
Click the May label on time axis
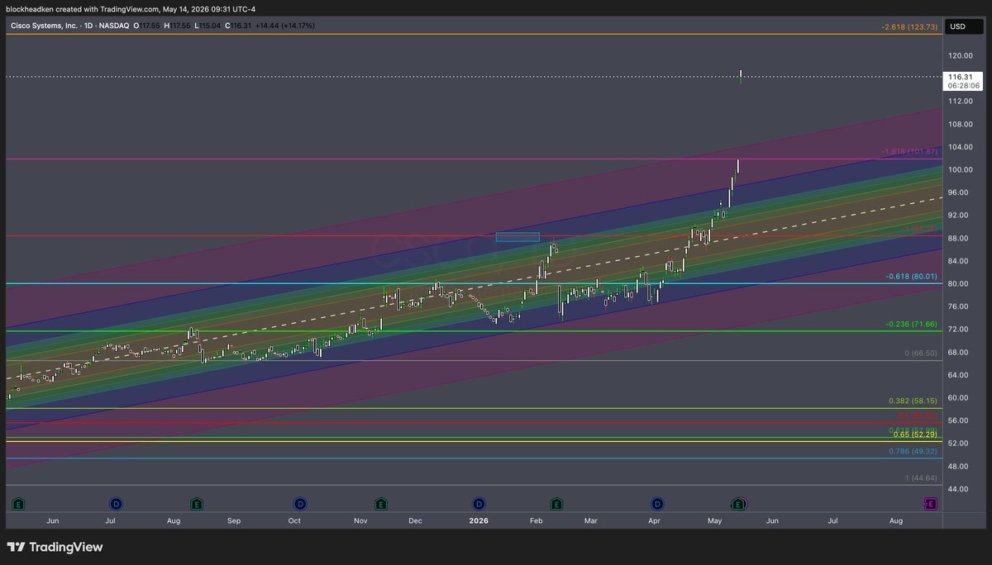click(715, 522)
